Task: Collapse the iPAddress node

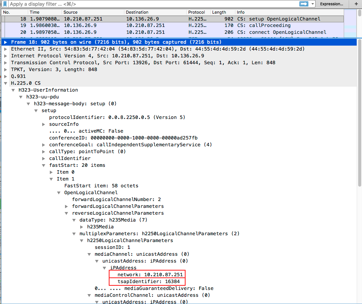Action: [x=105, y=268]
